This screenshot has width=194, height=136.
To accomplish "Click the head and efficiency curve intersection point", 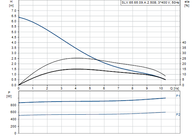I will click(97, 60).
